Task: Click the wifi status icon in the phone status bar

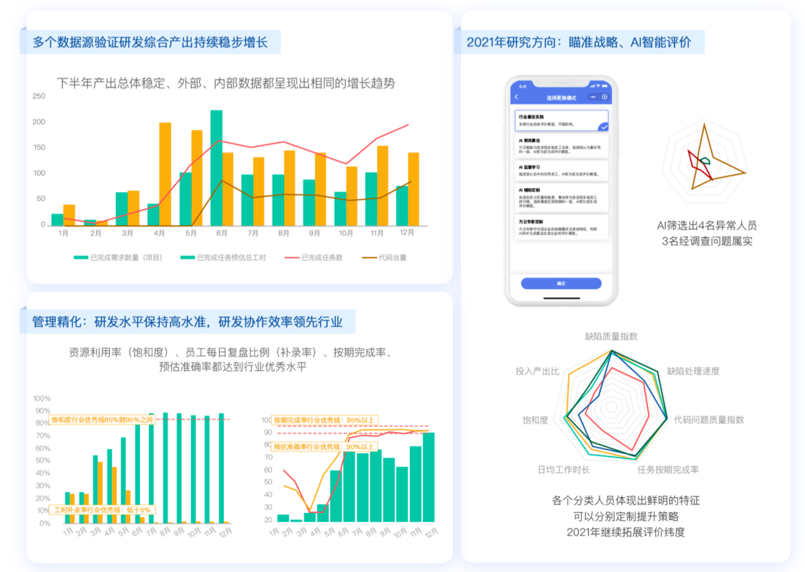Action: [x=598, y=86]
